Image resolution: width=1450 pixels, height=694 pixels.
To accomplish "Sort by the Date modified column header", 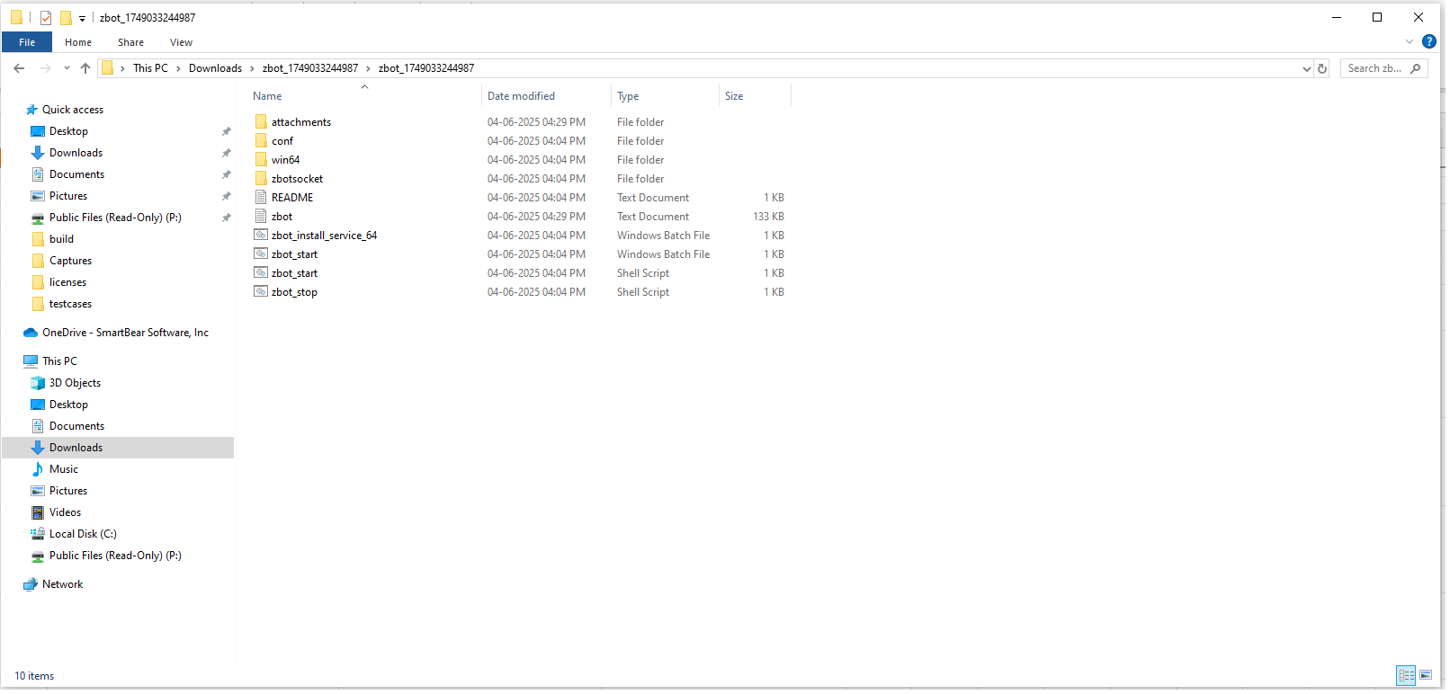I will [x=521, y=96].
